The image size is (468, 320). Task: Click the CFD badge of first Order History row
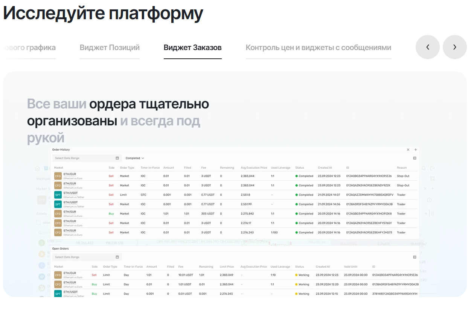(x=58, y=176)
